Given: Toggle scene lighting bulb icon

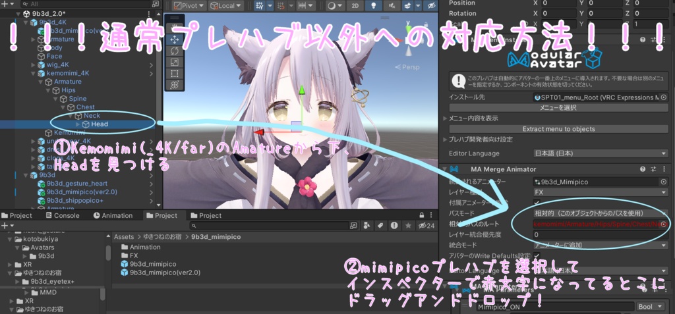Looking at the screenshot, I should click(x=374, y=5).
